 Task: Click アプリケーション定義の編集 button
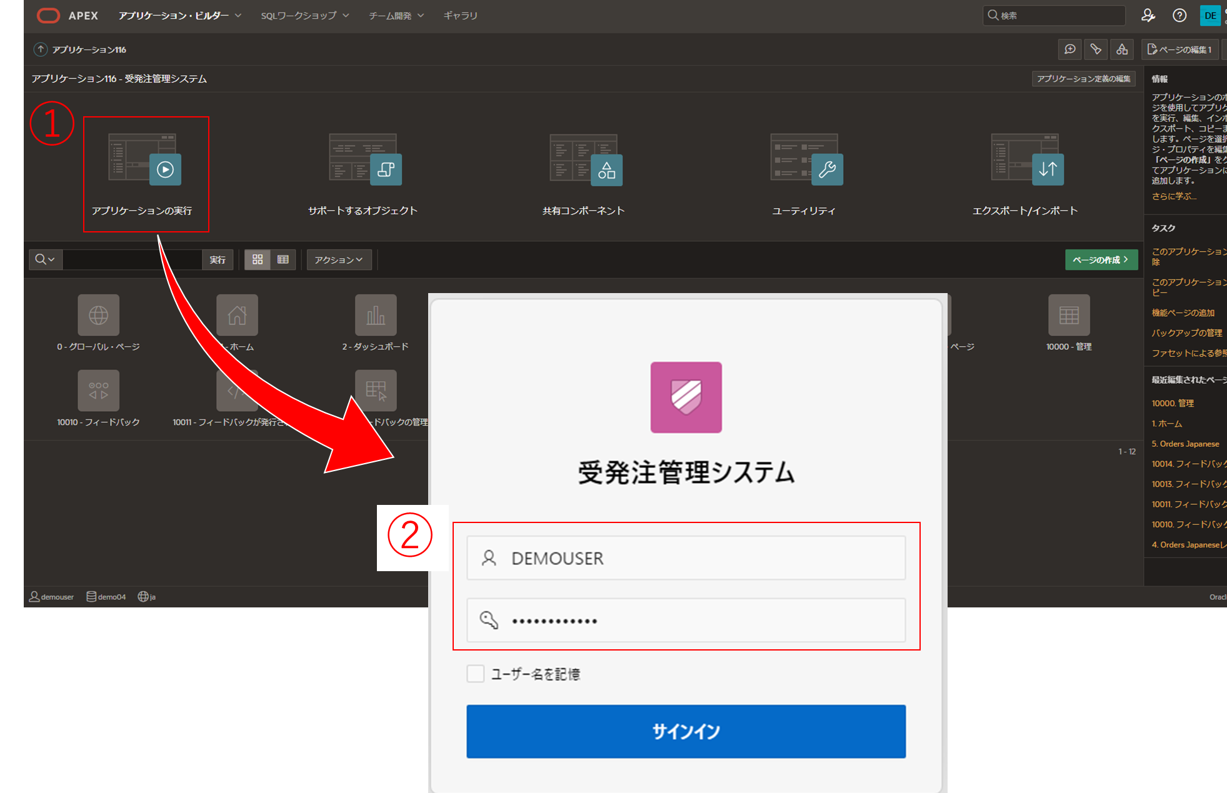(x=1083, y=79)
